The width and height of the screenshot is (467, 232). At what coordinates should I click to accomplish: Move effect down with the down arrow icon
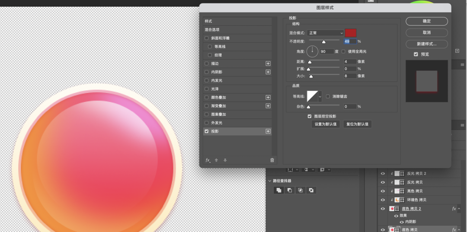[x=225, y=160]
